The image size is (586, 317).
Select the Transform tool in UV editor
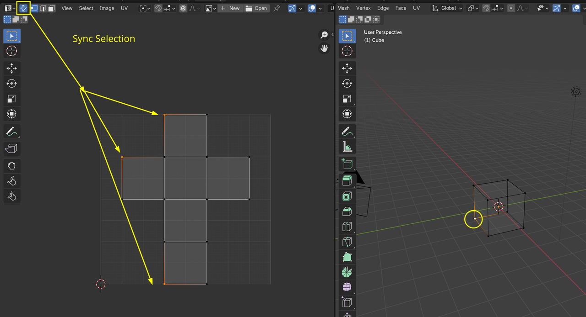click(x=12, y=114)
